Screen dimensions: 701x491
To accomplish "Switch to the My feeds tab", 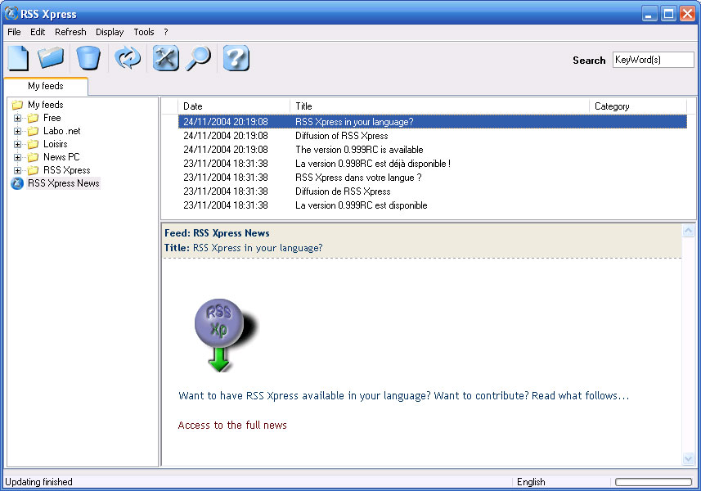I will [46, 86].
